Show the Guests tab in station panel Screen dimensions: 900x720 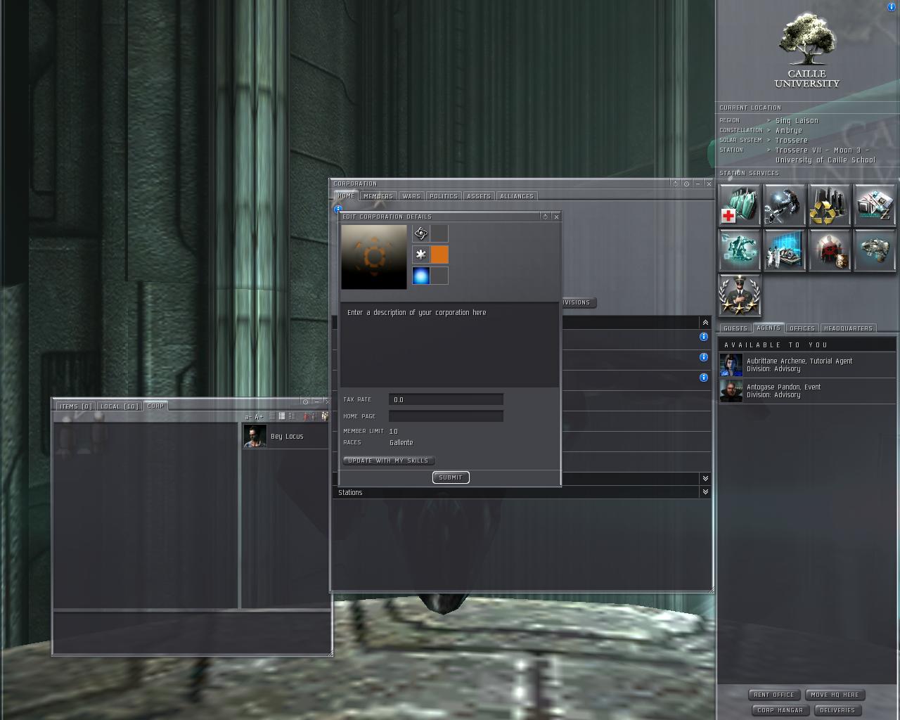pos(735,328)
